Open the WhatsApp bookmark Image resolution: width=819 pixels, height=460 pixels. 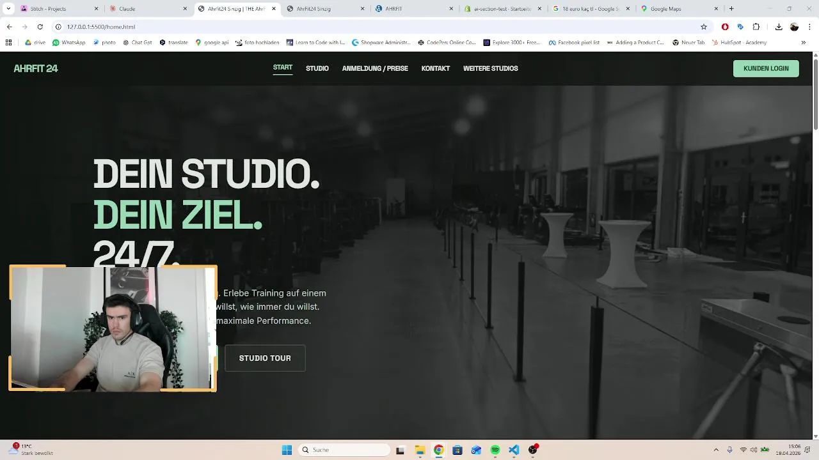click(x=69, y=43)
